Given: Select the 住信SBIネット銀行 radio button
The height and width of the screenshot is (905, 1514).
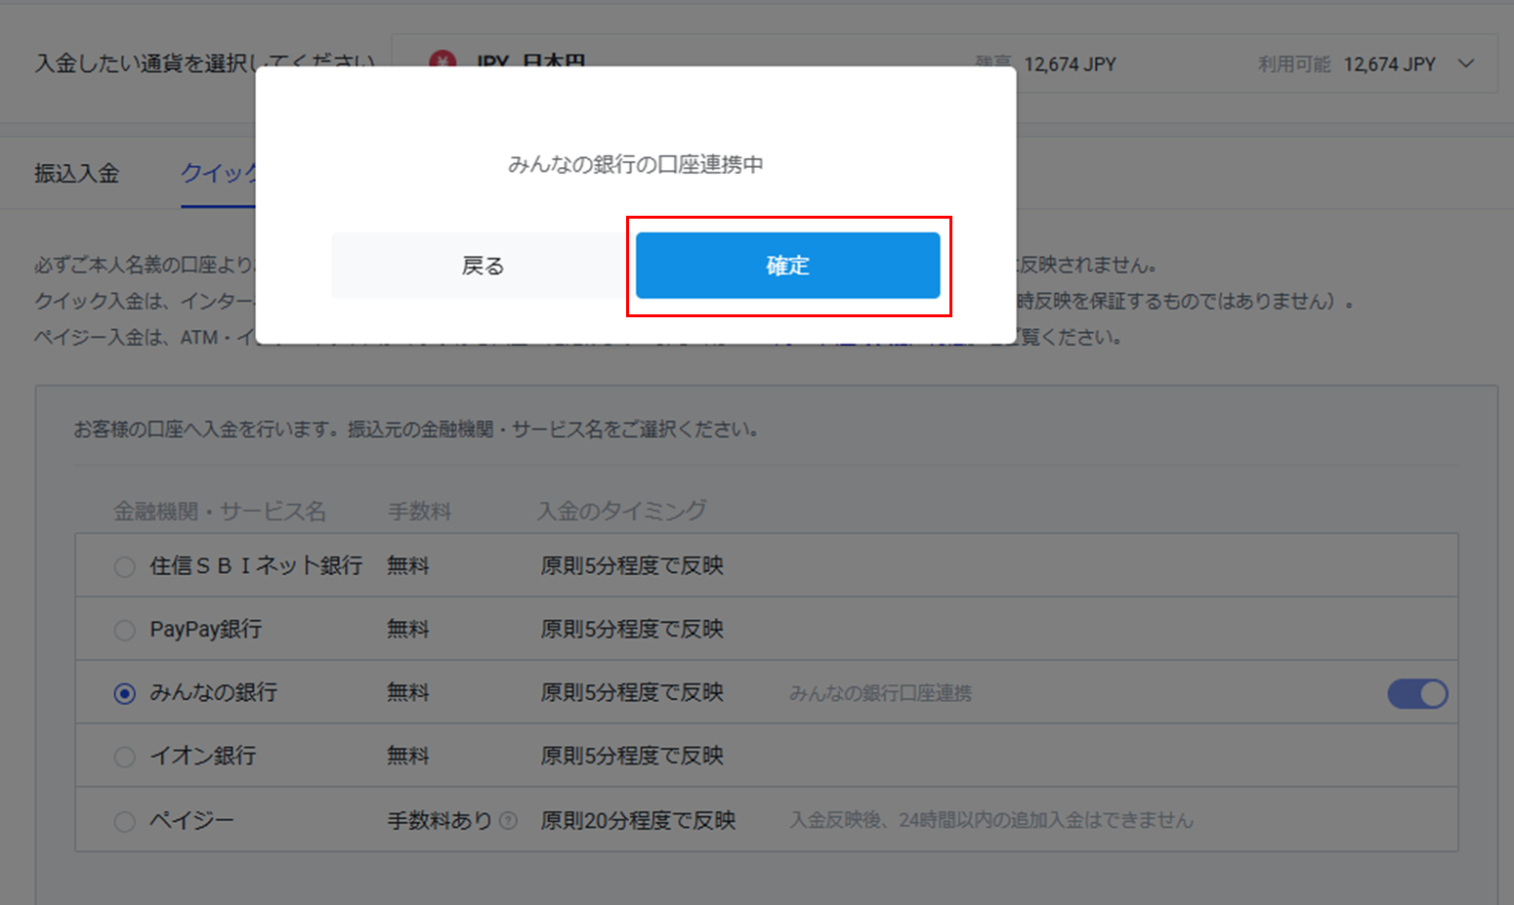Looking at the screenshot, I should (124, 567).
